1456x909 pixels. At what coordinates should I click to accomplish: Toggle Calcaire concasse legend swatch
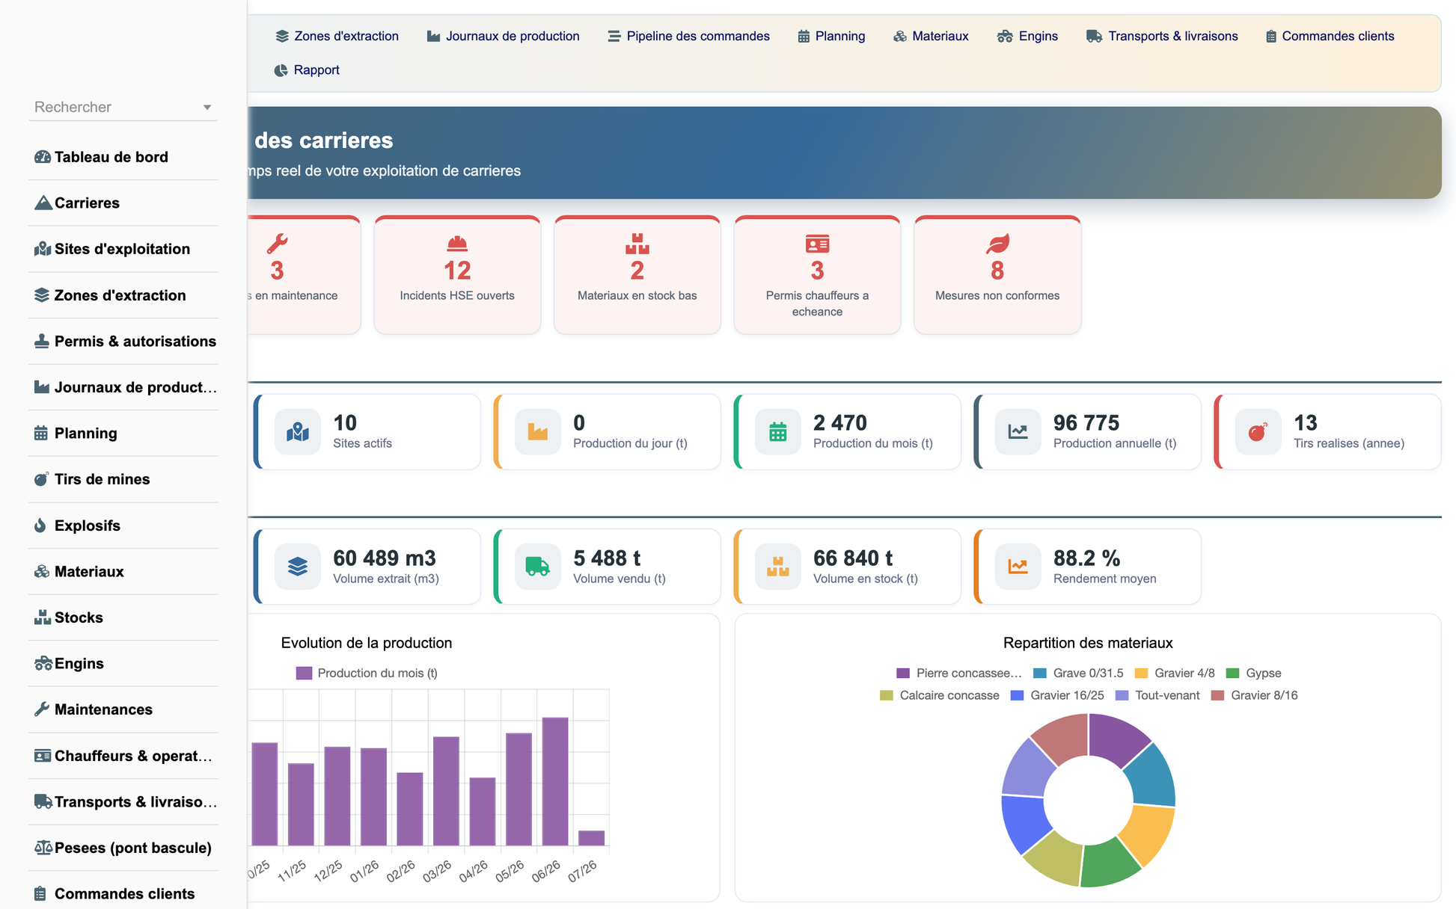click(x=887, y=696)
